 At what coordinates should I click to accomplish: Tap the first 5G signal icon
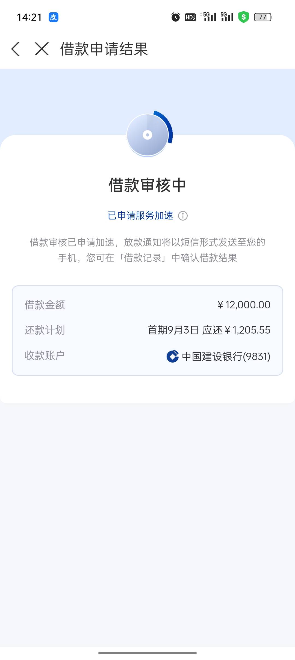click(208, 17)
